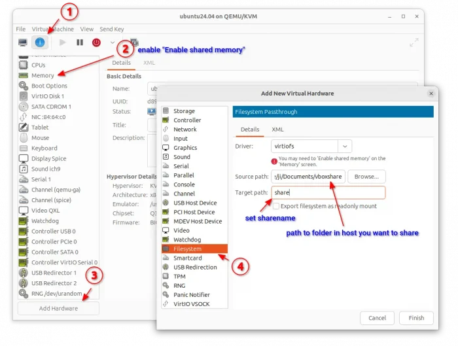Viewport: 458px width, 346px height.
Task: Select Sound ich9 device
Action: point(58,169)
